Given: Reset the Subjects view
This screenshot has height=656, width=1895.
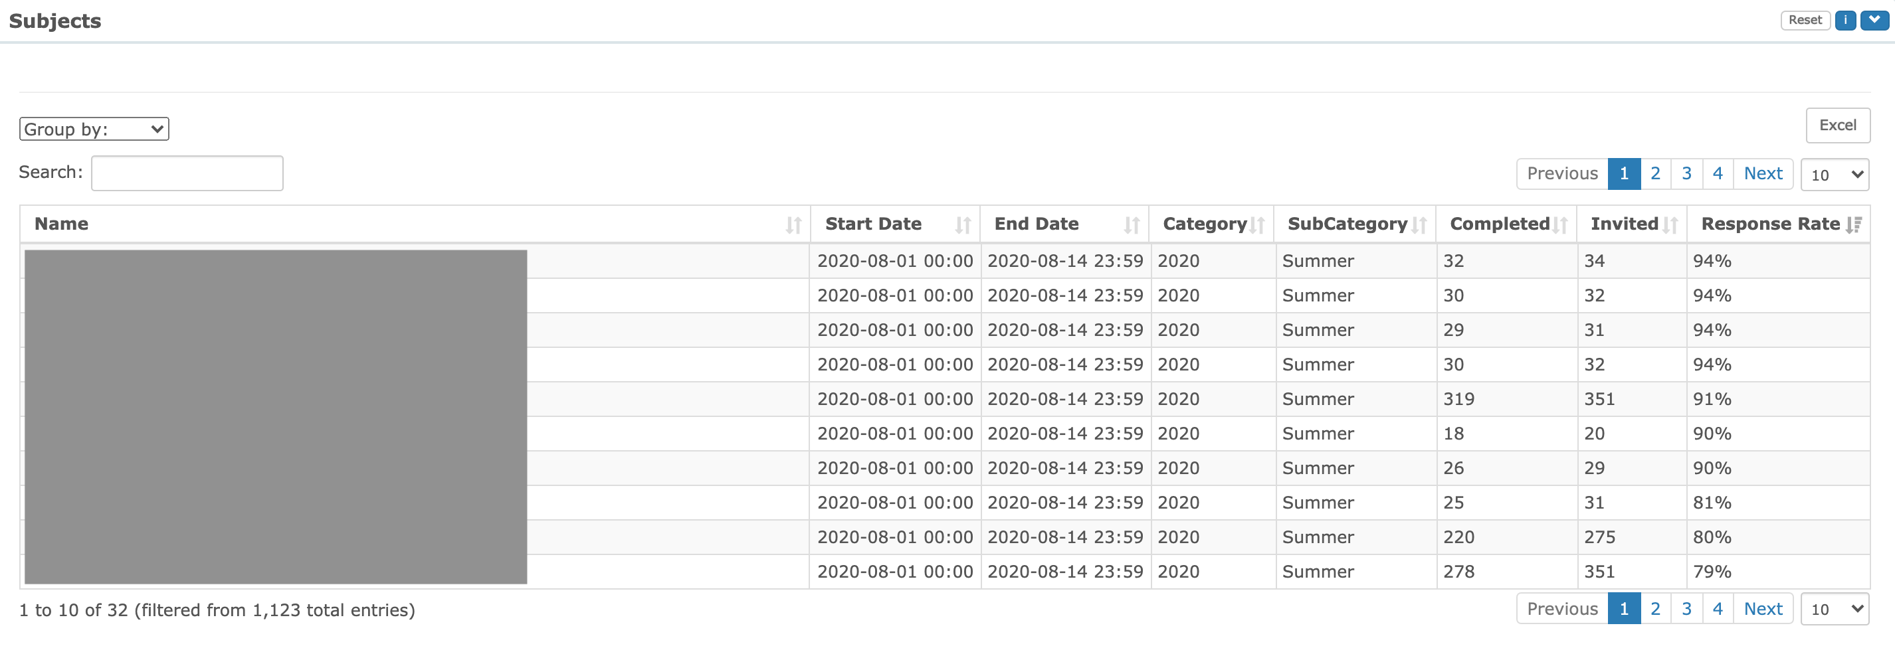Looking at the screenshot, I should click(1805, 20).
